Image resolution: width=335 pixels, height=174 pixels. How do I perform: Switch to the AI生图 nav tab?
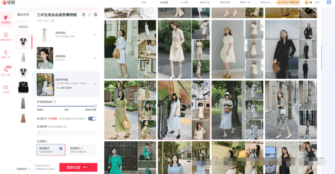[x=164, y=2]
